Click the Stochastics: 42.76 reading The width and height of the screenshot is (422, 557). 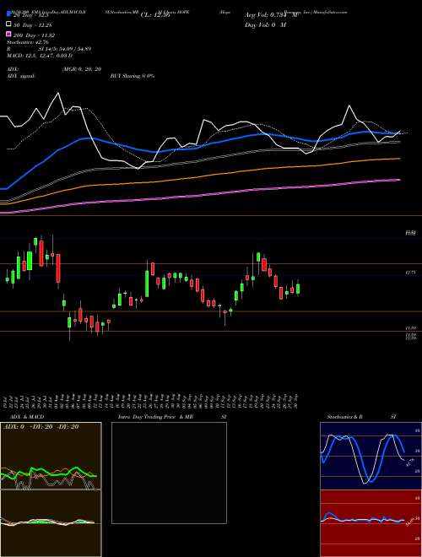pos(28,42)
